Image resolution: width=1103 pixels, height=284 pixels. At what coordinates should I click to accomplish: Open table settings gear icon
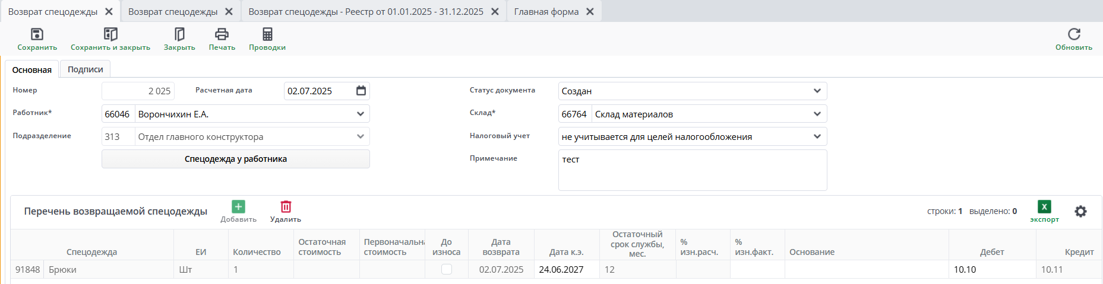1080,211
